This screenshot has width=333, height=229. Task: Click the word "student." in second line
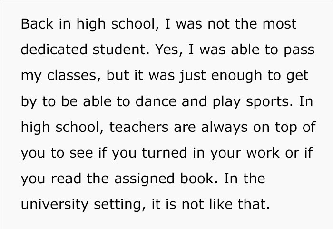[121, 50]
